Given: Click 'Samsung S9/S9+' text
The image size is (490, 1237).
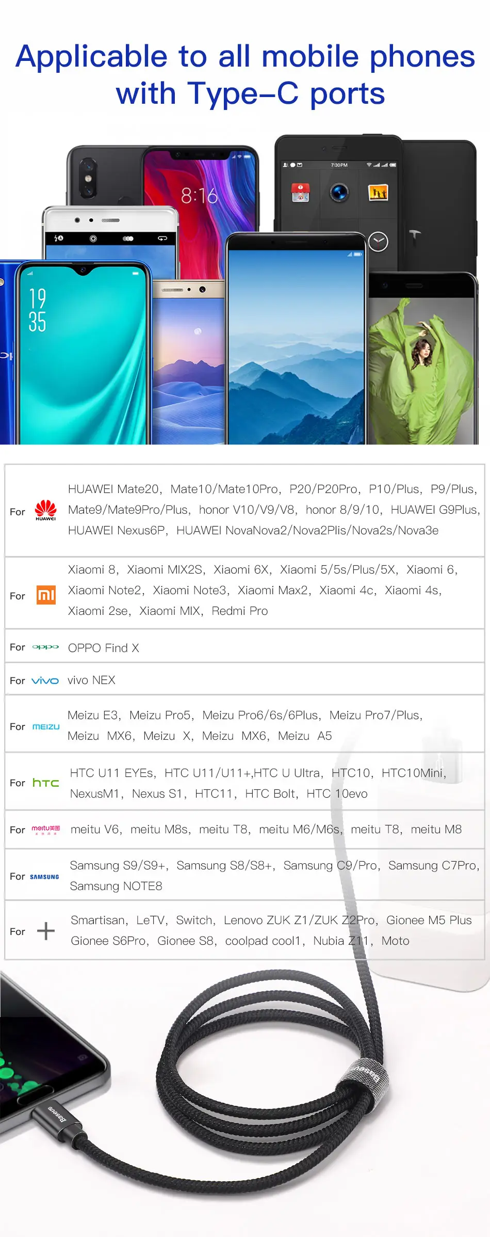Looking at the screenshot, I should [119, 865].
